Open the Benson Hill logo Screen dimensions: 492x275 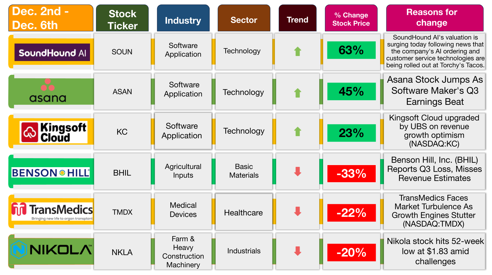(51, 173)
